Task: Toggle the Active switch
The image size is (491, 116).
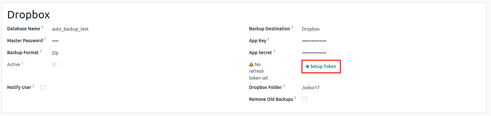Action: click(x=56, y=64)
